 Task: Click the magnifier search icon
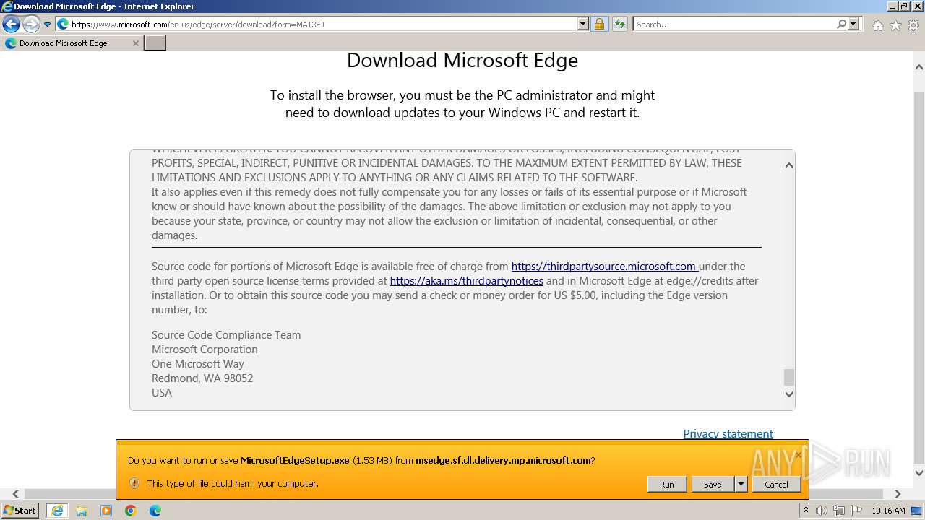pos(842,24)
